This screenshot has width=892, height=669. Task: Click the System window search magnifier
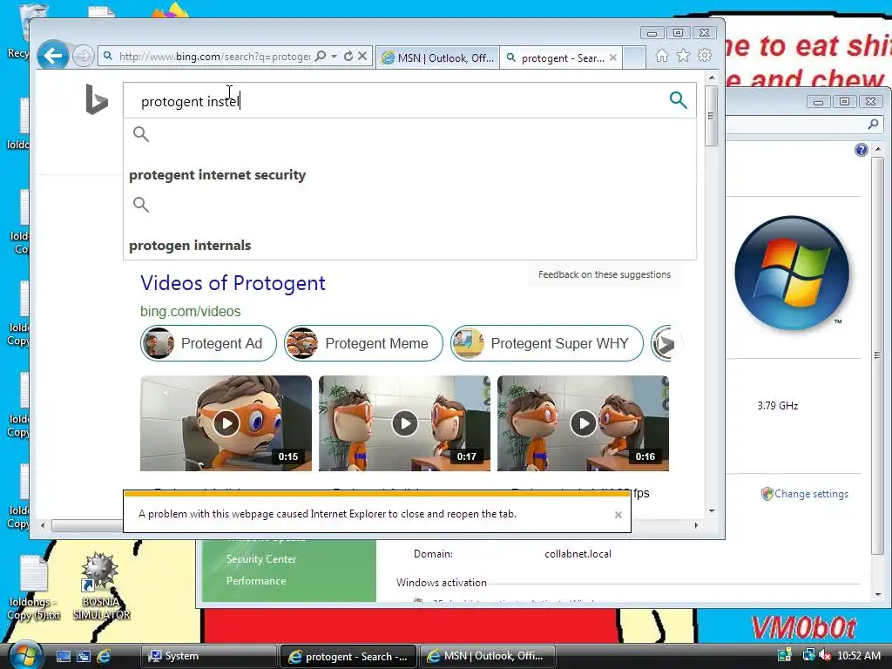coord(873,124)
